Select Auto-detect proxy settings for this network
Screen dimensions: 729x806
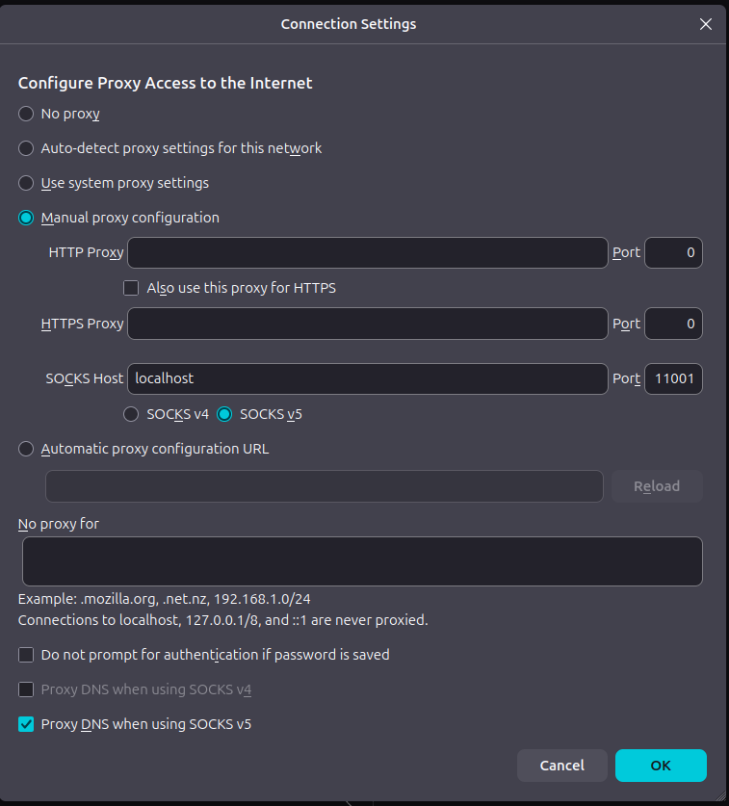click(26, 148)
